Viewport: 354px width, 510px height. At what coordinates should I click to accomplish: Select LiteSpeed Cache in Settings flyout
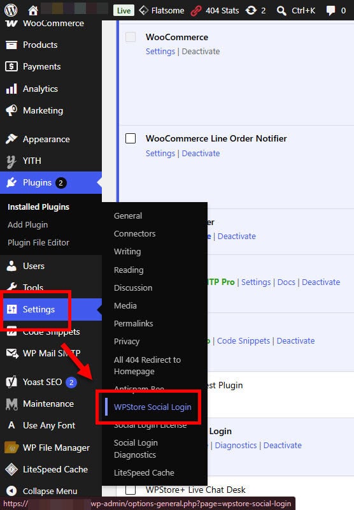coord(144,472)
